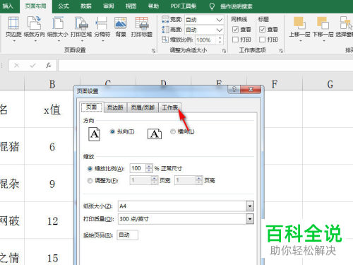The width and height of the screenshot is (353, 265).
Task: Click the dialog 缩放比例 100 spinner arrows
Action: 149,168
